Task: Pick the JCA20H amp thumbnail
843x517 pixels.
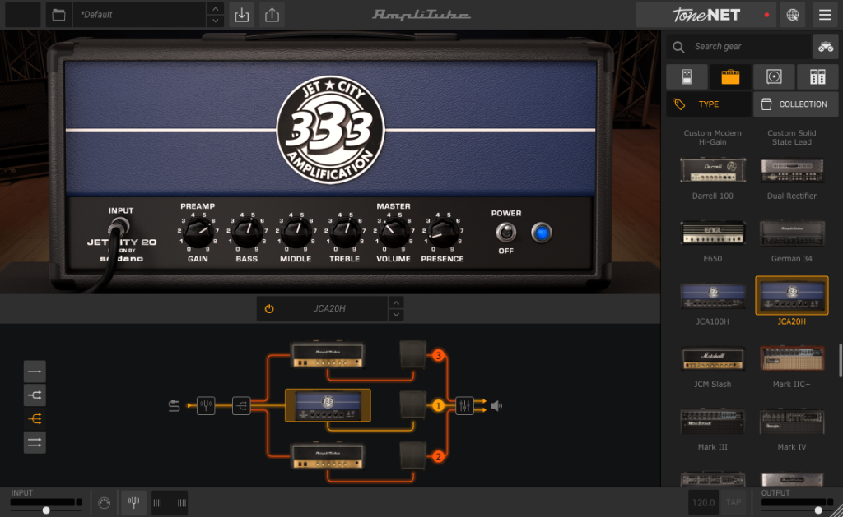Action: coord(791,295)
